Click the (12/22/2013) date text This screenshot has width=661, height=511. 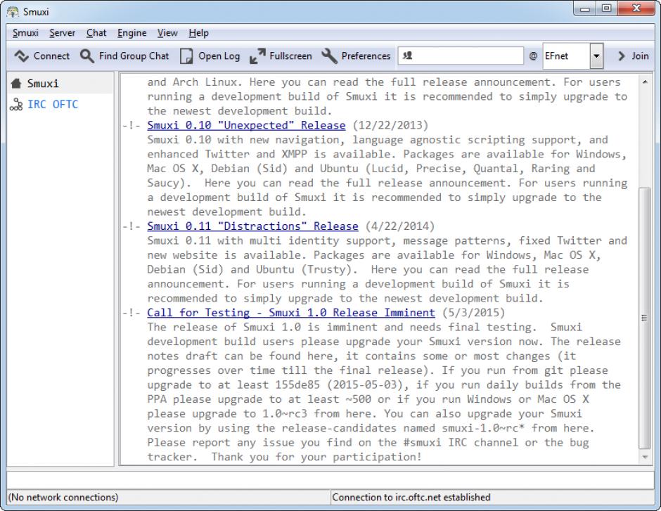coord(390,126)
